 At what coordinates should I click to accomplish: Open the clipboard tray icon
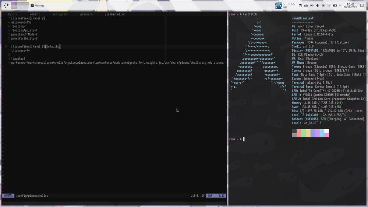(300, 6)
